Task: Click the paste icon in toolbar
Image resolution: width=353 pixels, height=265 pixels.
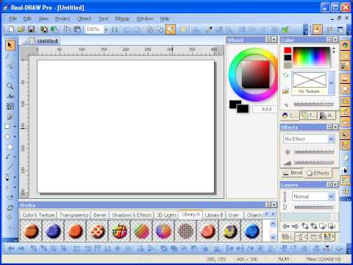Action: 77,29
